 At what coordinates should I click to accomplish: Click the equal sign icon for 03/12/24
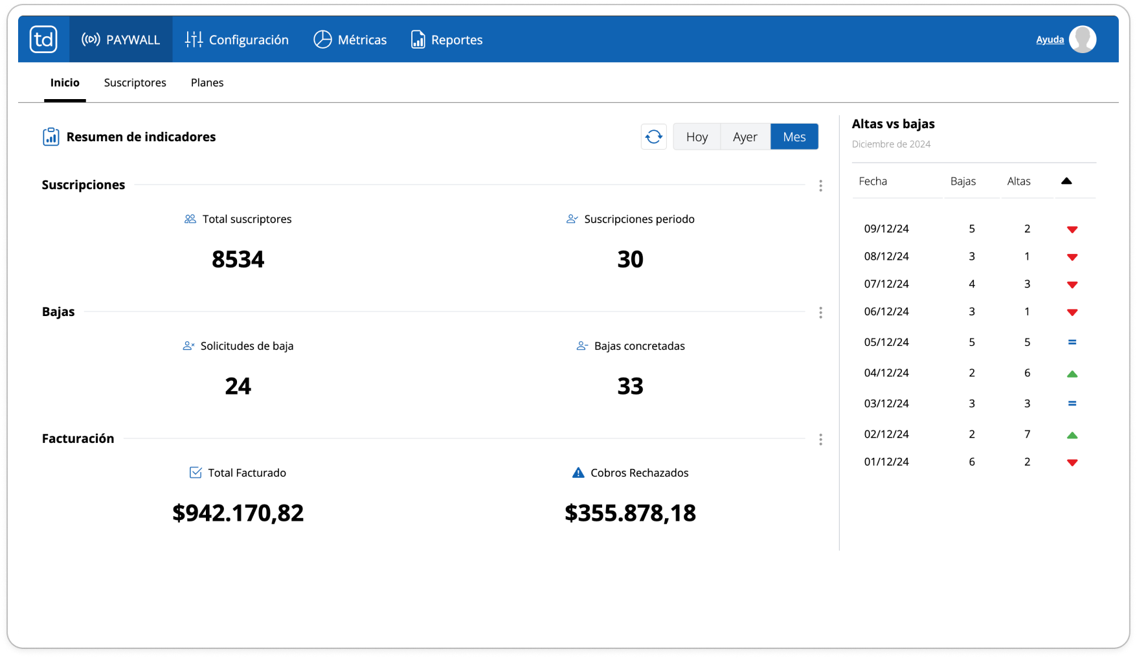pos(1072,403)
